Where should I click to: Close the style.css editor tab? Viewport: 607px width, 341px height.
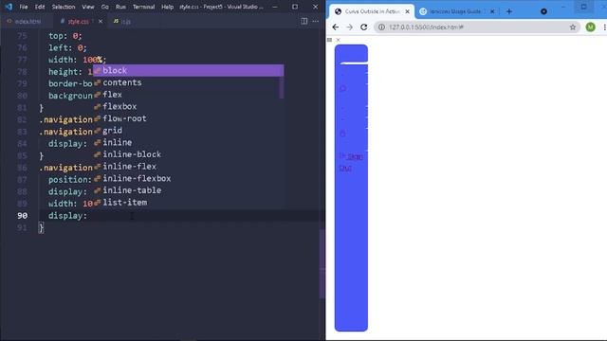point(101,21)
